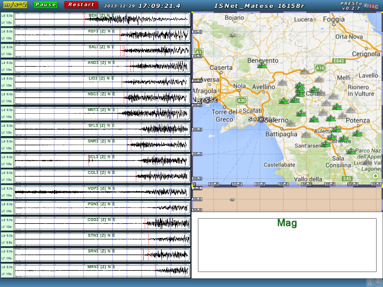Select the MRN3 [Z] N E waveform label
Viewport: 383px width, 287px height.
tap(102, 267)
